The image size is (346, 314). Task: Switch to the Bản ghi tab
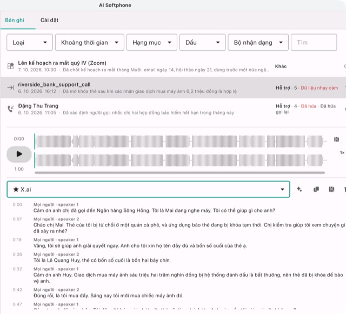tap(15, 21)
